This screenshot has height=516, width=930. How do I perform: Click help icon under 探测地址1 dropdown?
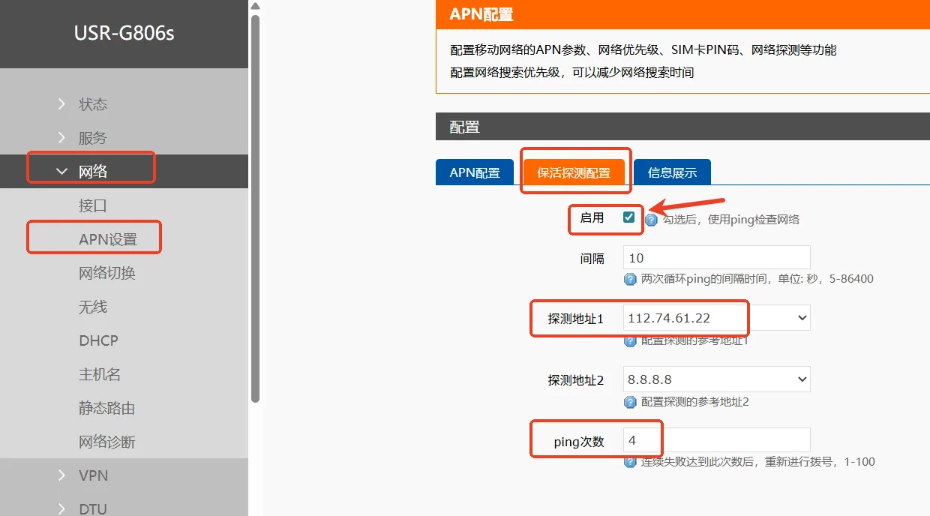pos(631,340)
